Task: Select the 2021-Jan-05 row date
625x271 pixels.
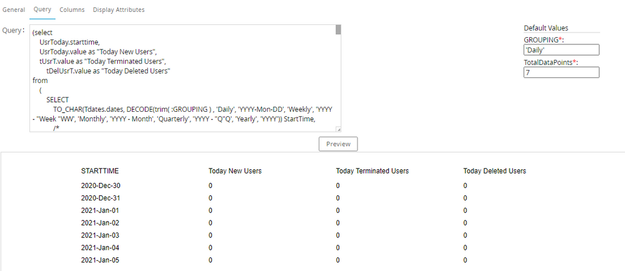Action: [100, 260]
